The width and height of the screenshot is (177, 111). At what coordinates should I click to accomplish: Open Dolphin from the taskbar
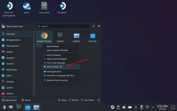[x=36, y=107]
